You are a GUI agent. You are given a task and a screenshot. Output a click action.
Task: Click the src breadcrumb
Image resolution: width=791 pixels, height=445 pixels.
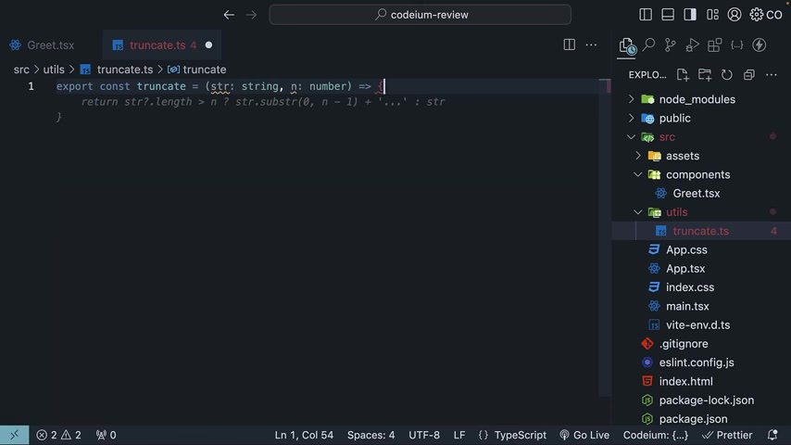(x=21, y=70)
